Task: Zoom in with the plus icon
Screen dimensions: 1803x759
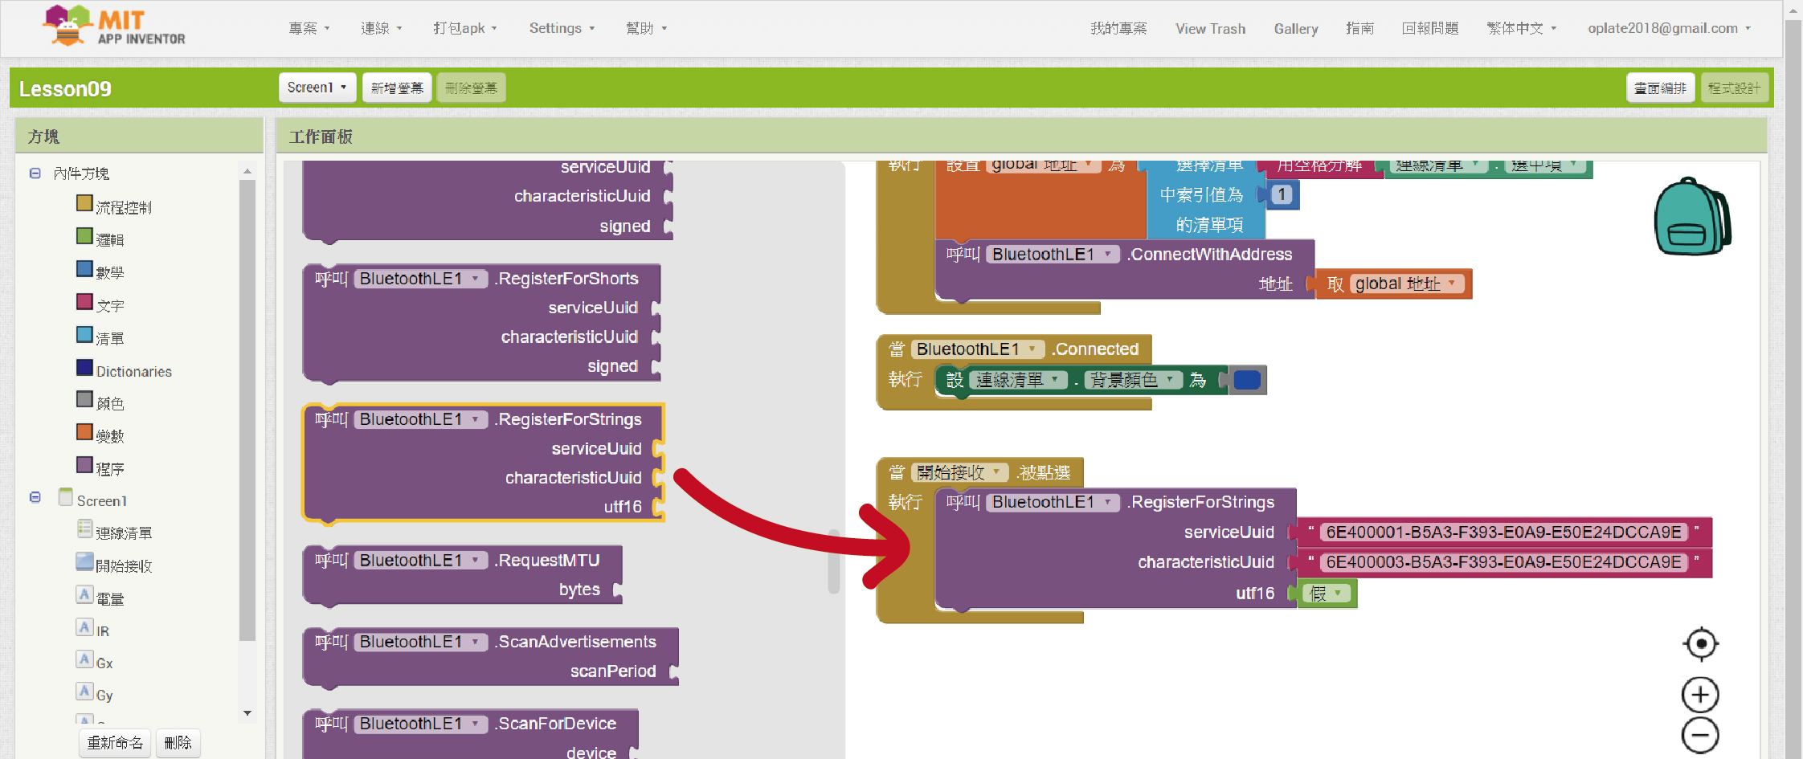Action: 1700,695
